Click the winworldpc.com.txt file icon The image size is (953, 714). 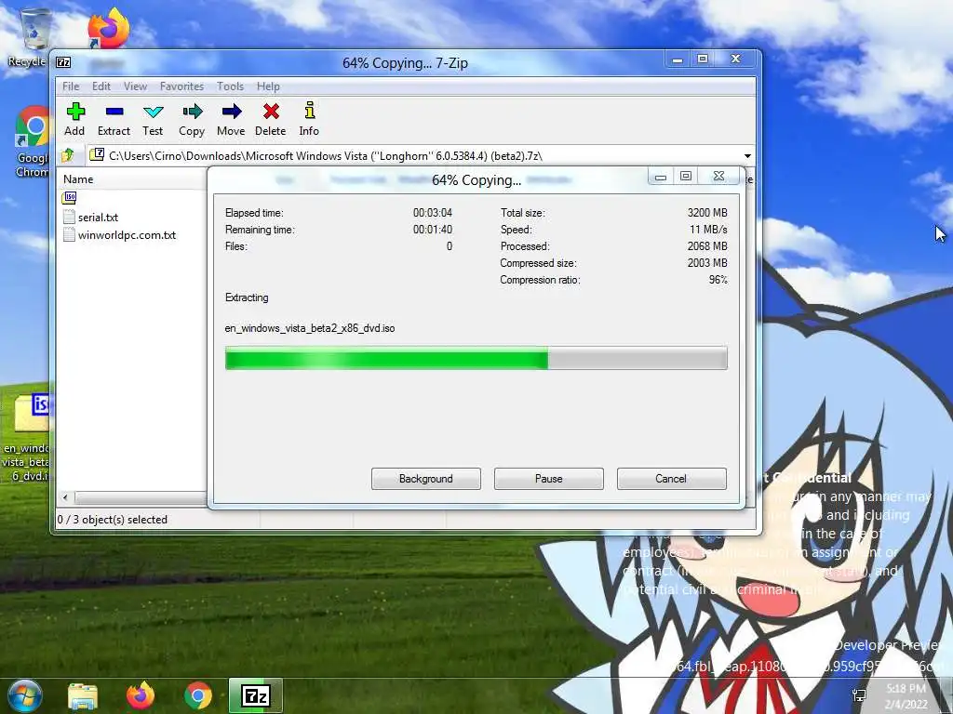[x=69, y=235]
